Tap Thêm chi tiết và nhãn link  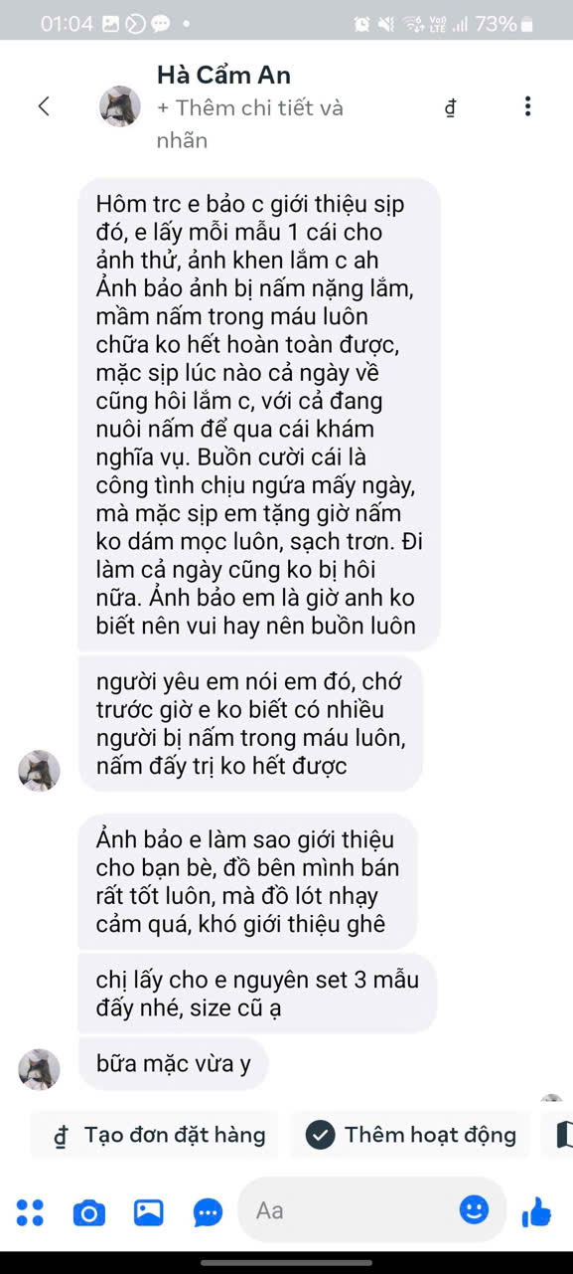pyautogui.click(x=250, y=123)
